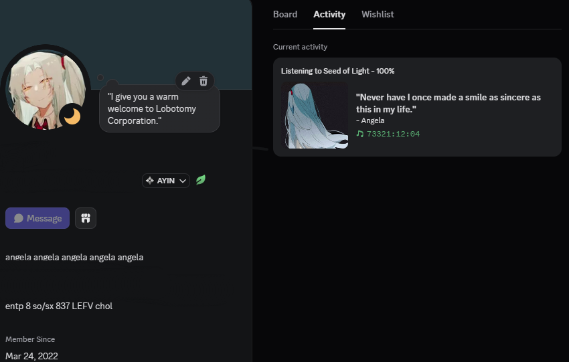Viewport: 569px width, 362px height.
Task: Select the Activity tab
Action: click(329, 14)
